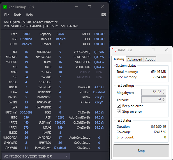Viewport: 173px width, 160px height.
Task: Click the Stop button in RAM Test
Action: click(x=141, y=151)
